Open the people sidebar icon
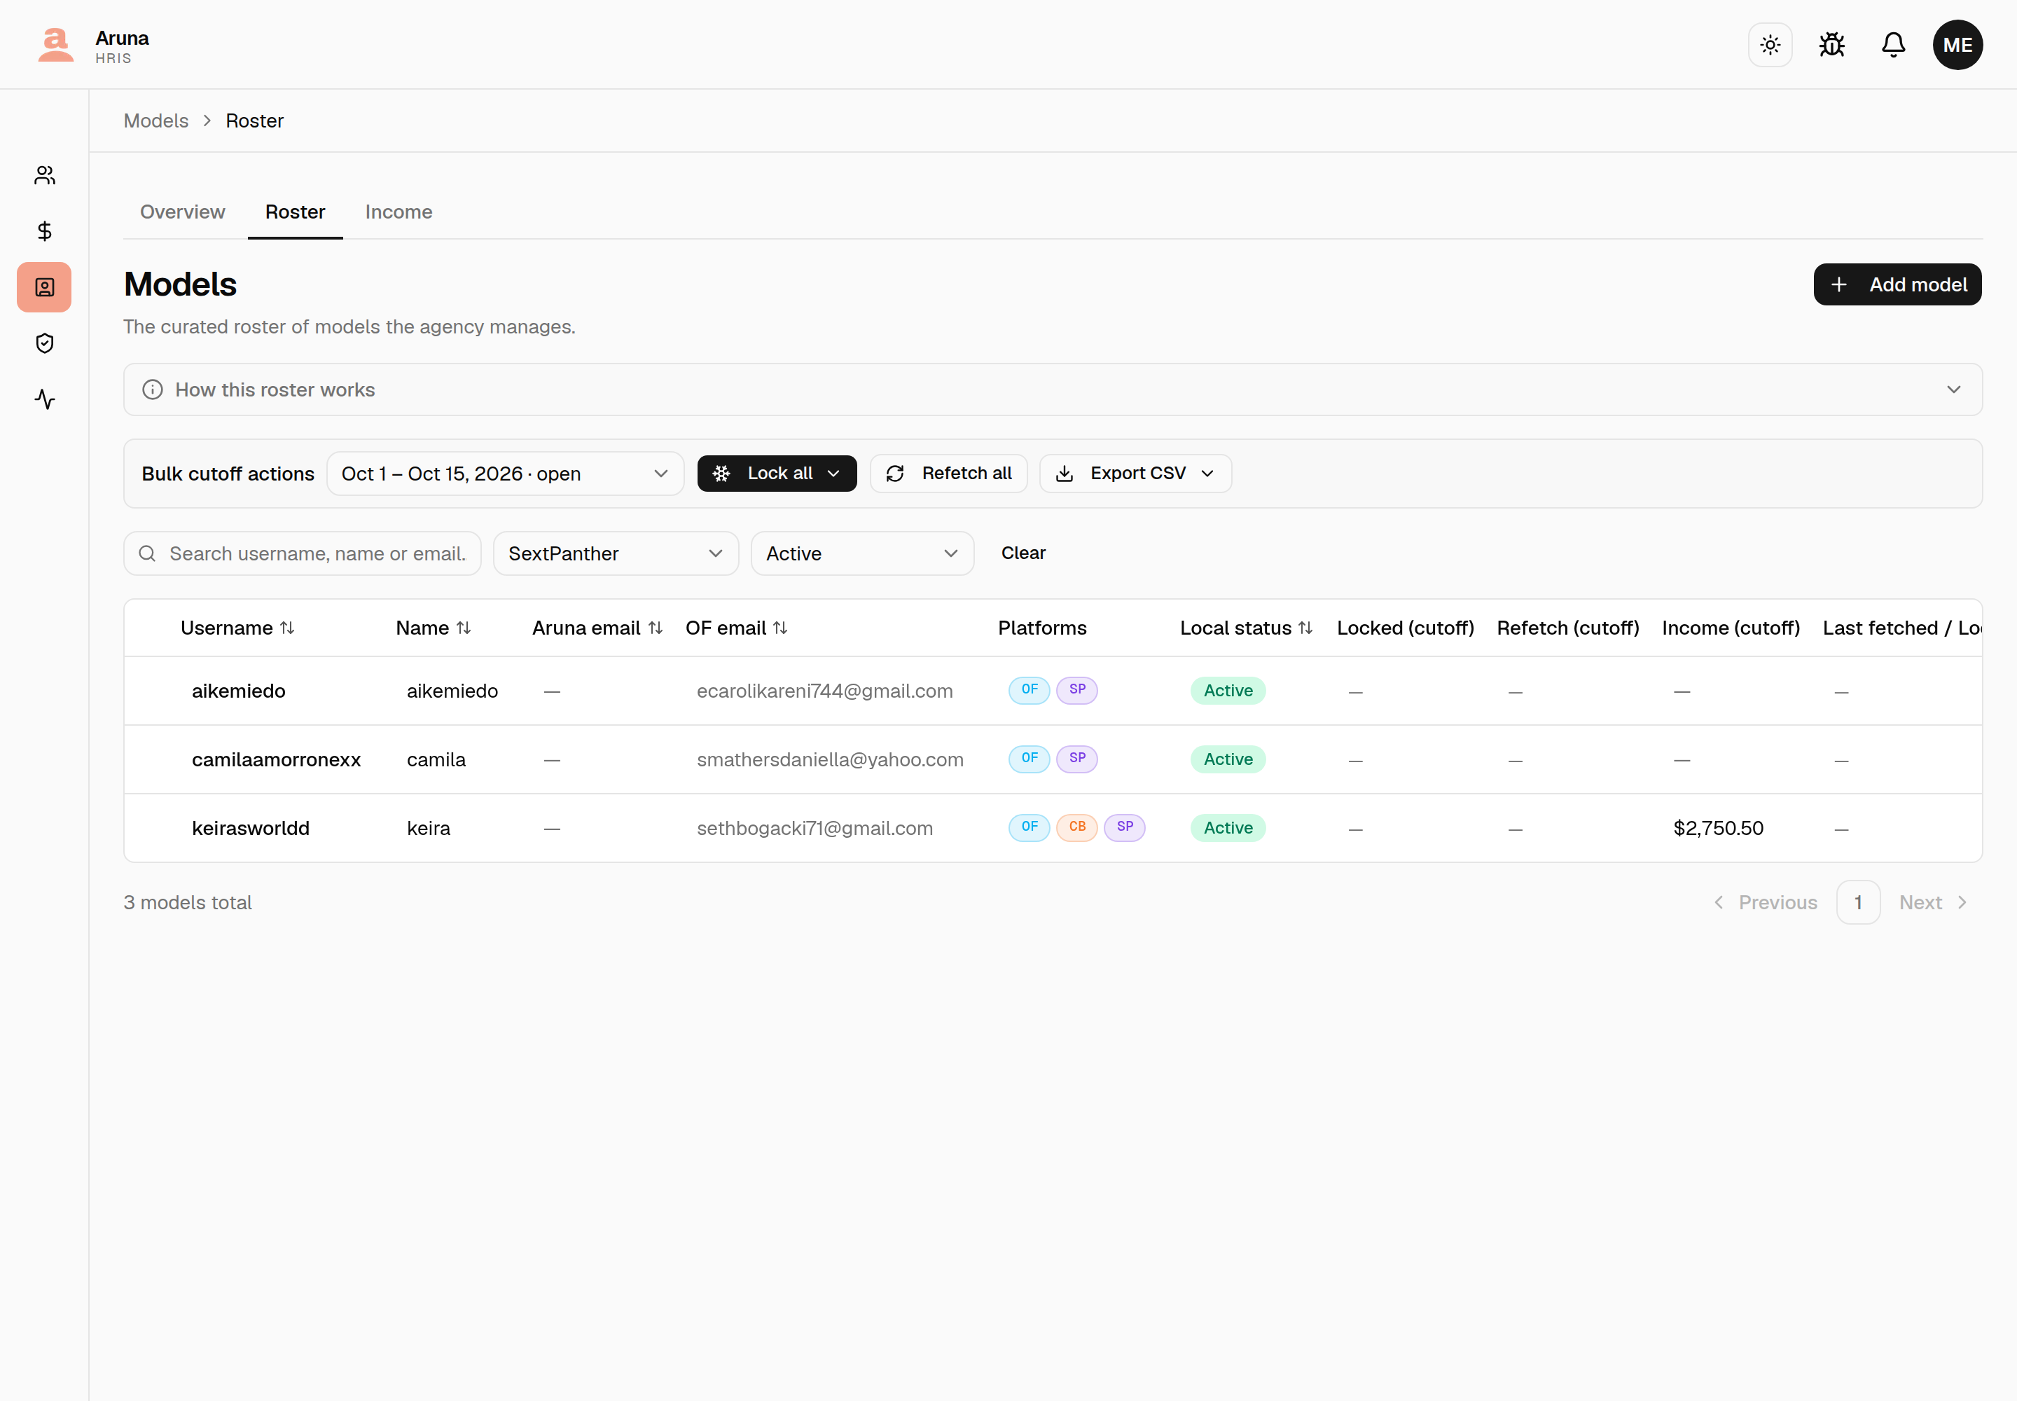The height and width of the screenshot is (1401, 2017). coord(45,176)
